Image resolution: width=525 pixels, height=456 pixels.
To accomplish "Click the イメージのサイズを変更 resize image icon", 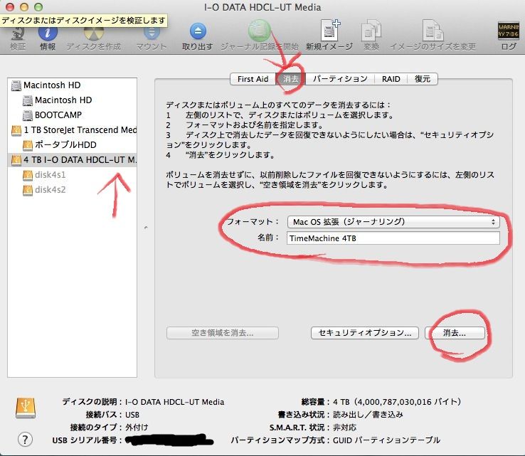I will click(x=433, y=31).
